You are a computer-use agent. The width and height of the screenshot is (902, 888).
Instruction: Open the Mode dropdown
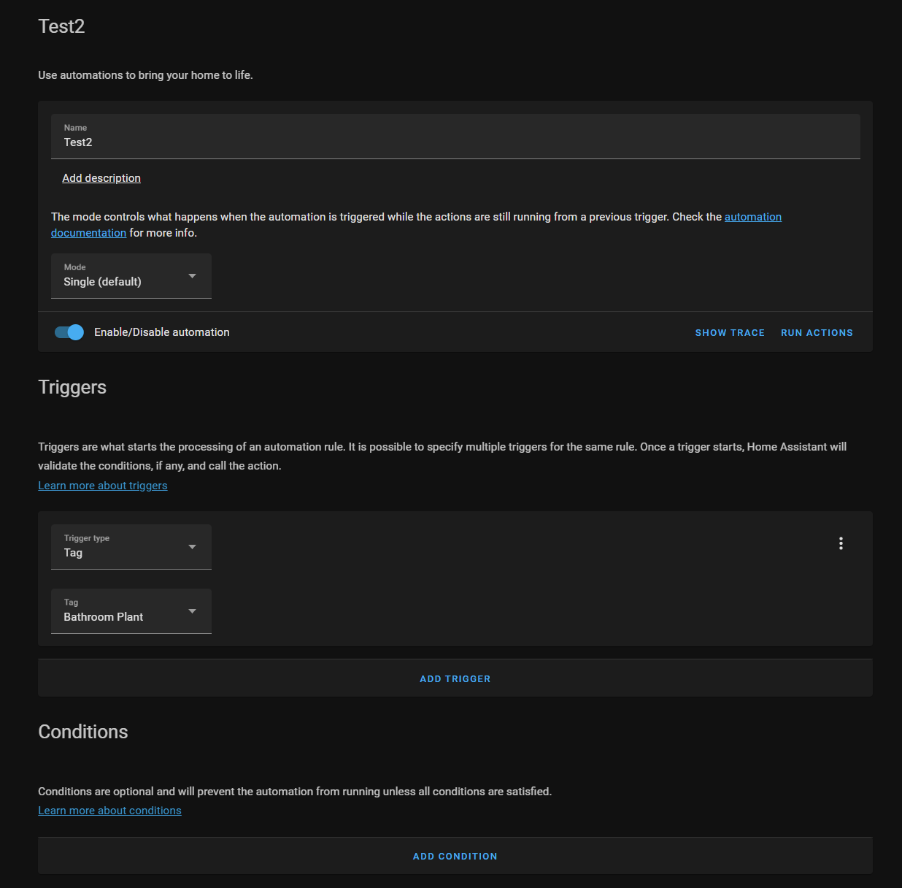pos(131,276)
